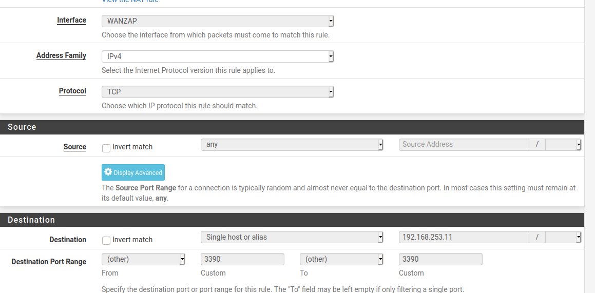Click the Display Advanced button
Viewport: 595px width, 293px height.
133,173
